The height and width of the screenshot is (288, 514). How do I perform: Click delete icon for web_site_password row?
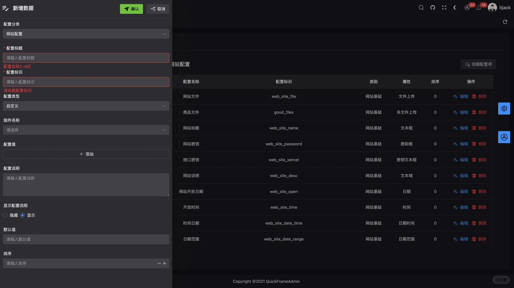474,144
